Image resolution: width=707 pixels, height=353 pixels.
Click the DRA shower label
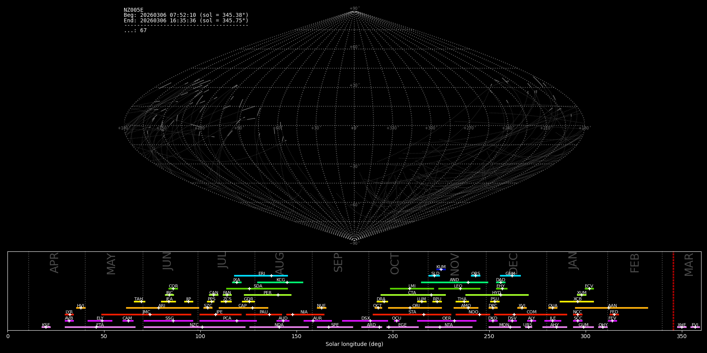click(x=381, y=299)
